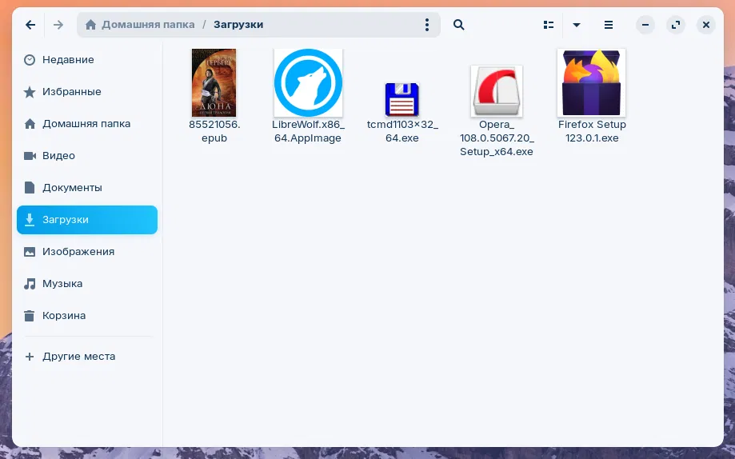Click the home icon in the path bar
The height and width of the screenshot is (459, 735).
tap(90, 24)
